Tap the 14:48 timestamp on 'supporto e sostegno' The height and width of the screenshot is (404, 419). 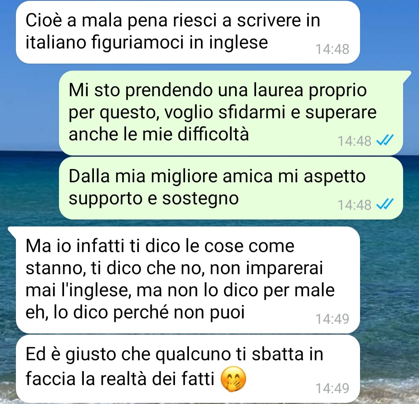354,205
